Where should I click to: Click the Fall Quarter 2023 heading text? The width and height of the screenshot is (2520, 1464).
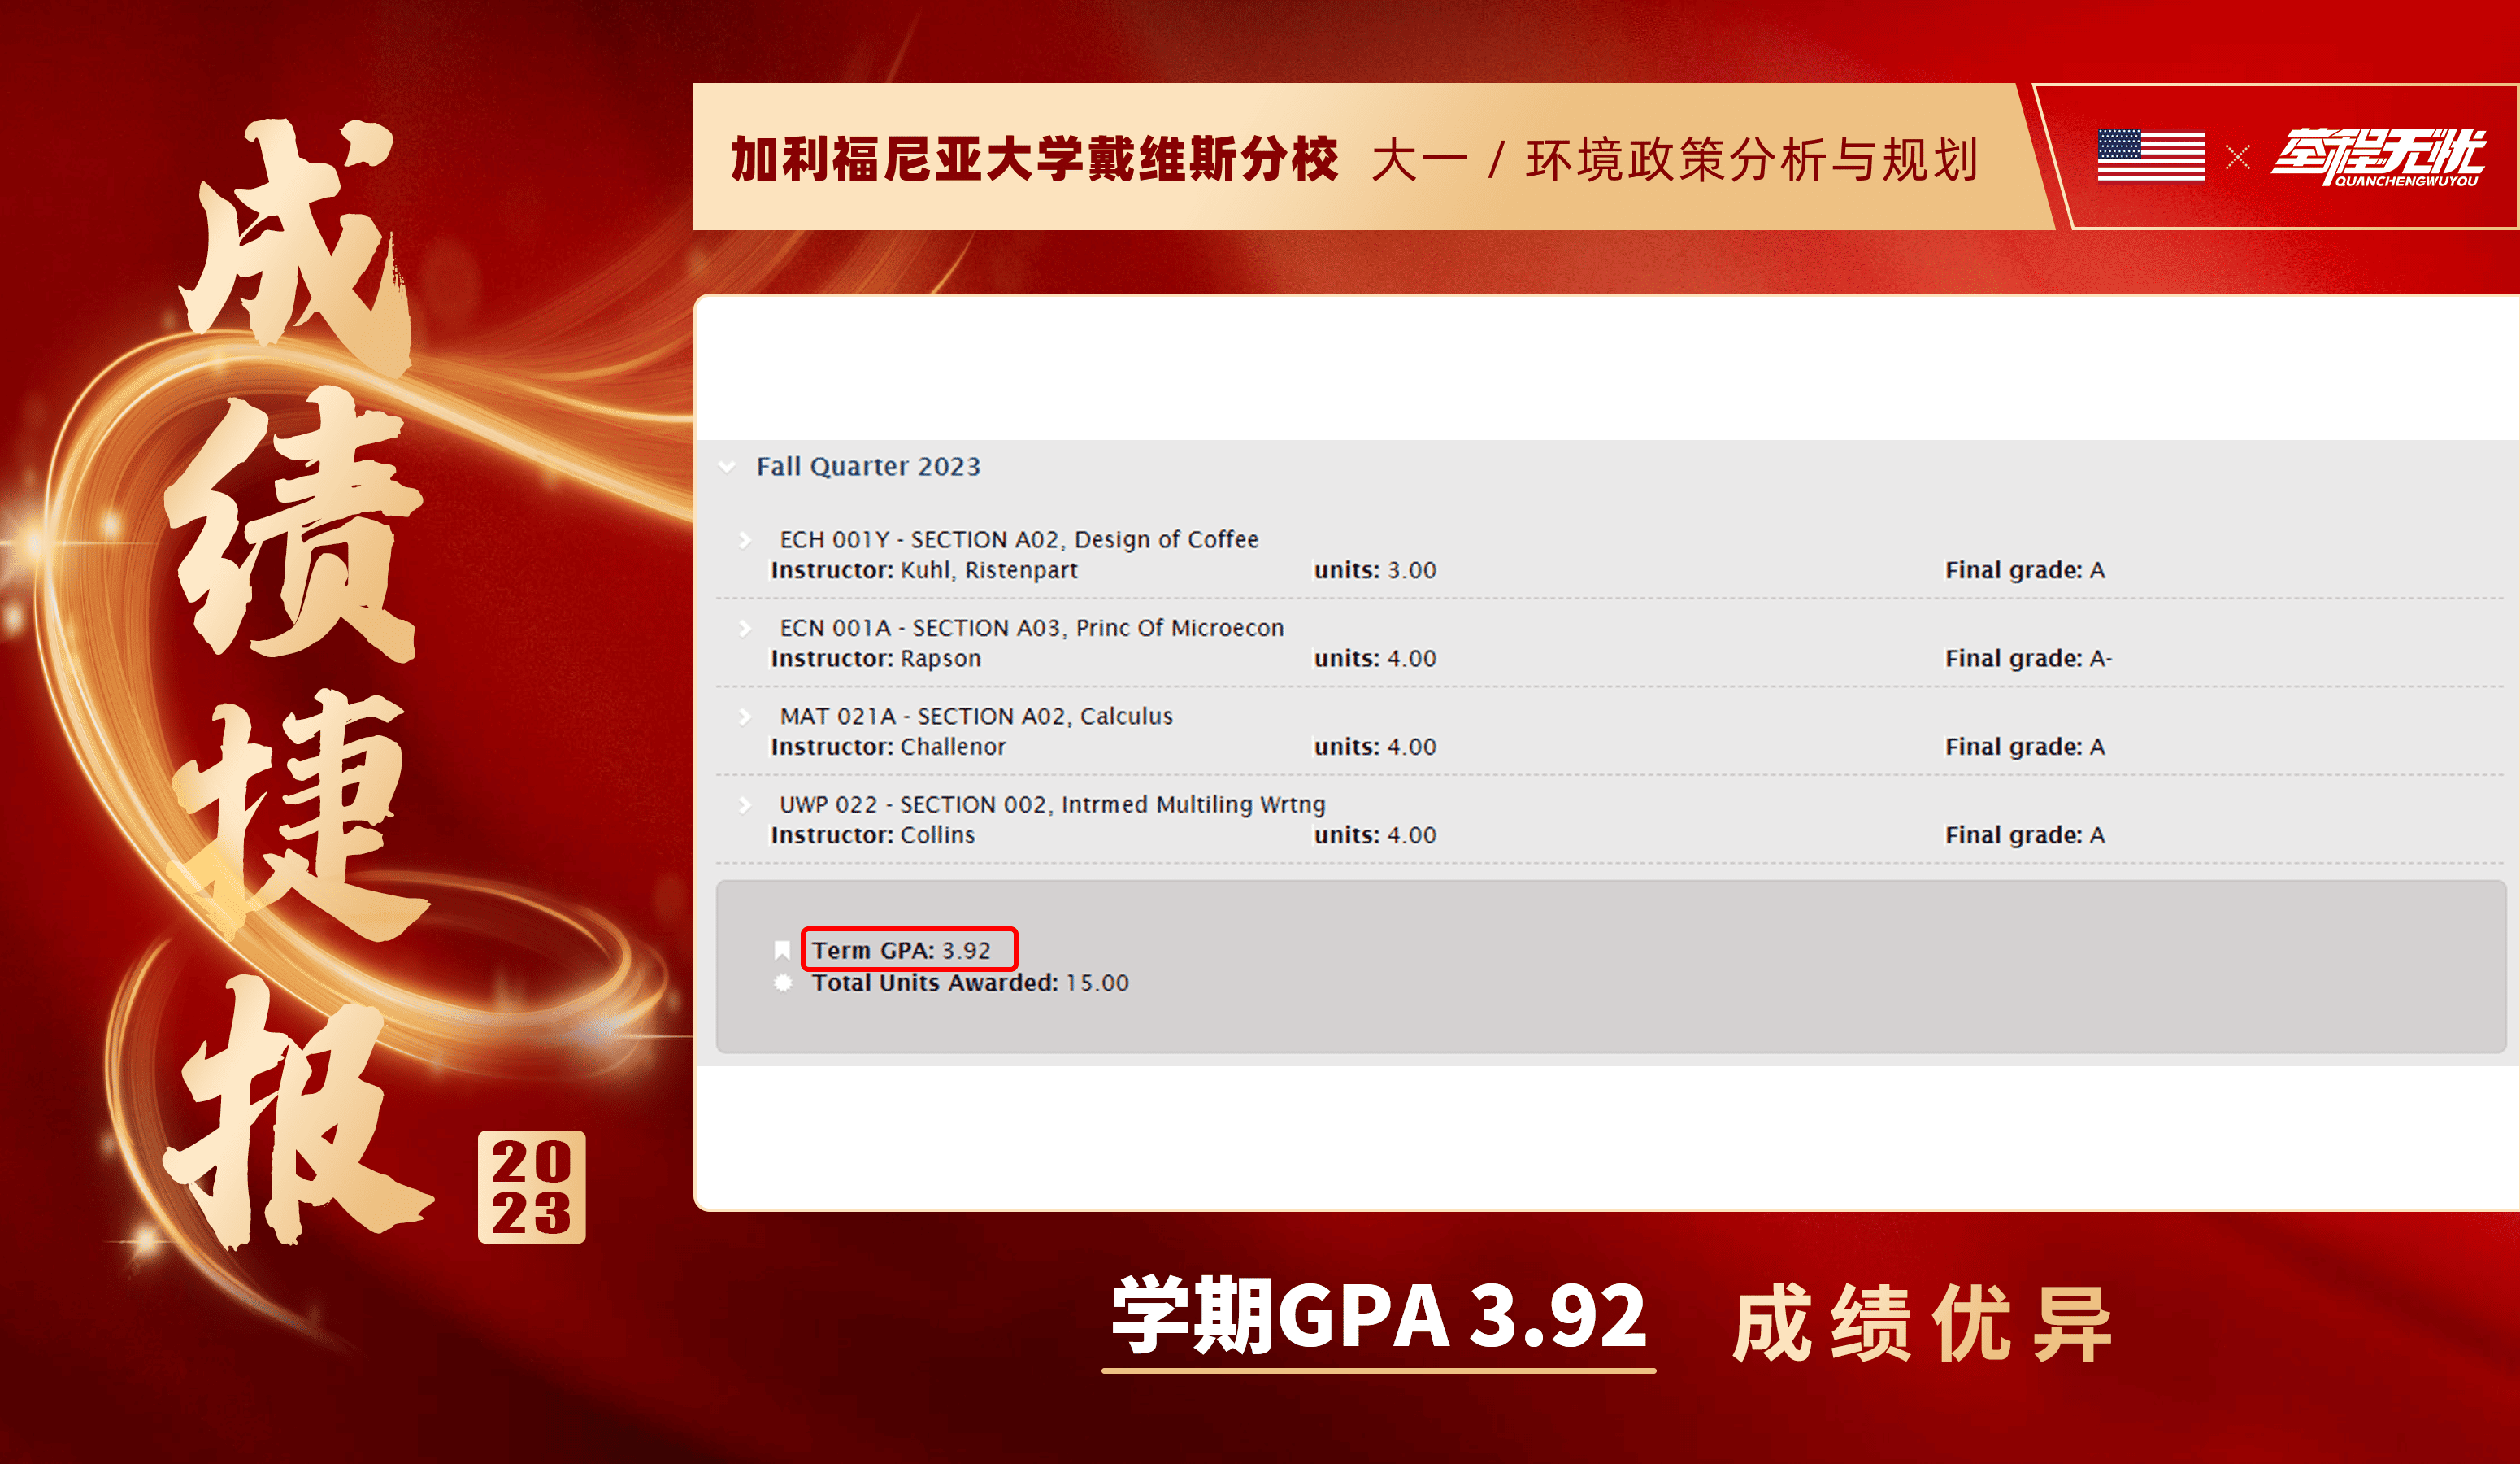click(868, 466)
